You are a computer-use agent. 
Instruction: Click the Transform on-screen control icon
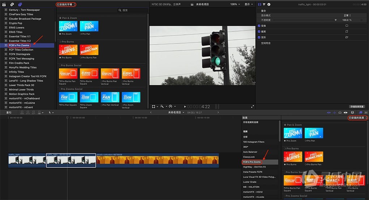tap(347, 26)
